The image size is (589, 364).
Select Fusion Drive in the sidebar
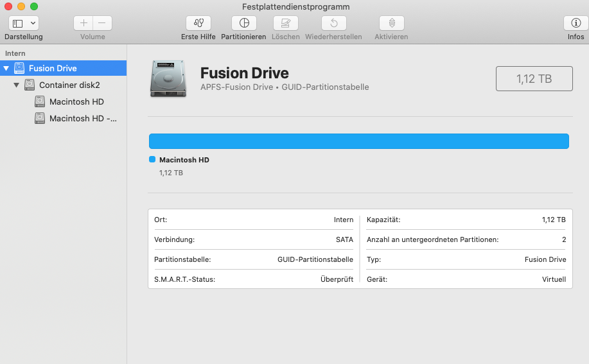coord(53,68)
